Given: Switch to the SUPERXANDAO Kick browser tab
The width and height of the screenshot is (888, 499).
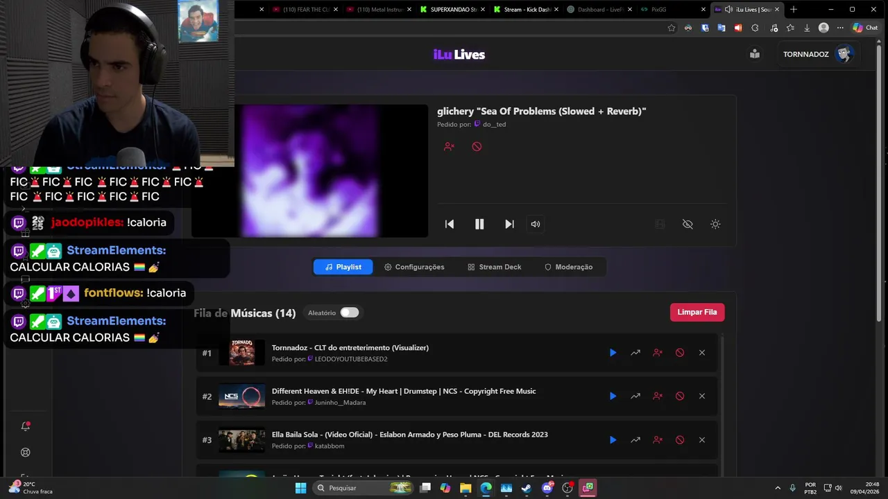Looking at the screenshot, I should pyautogui.click(x=452, y=10).
